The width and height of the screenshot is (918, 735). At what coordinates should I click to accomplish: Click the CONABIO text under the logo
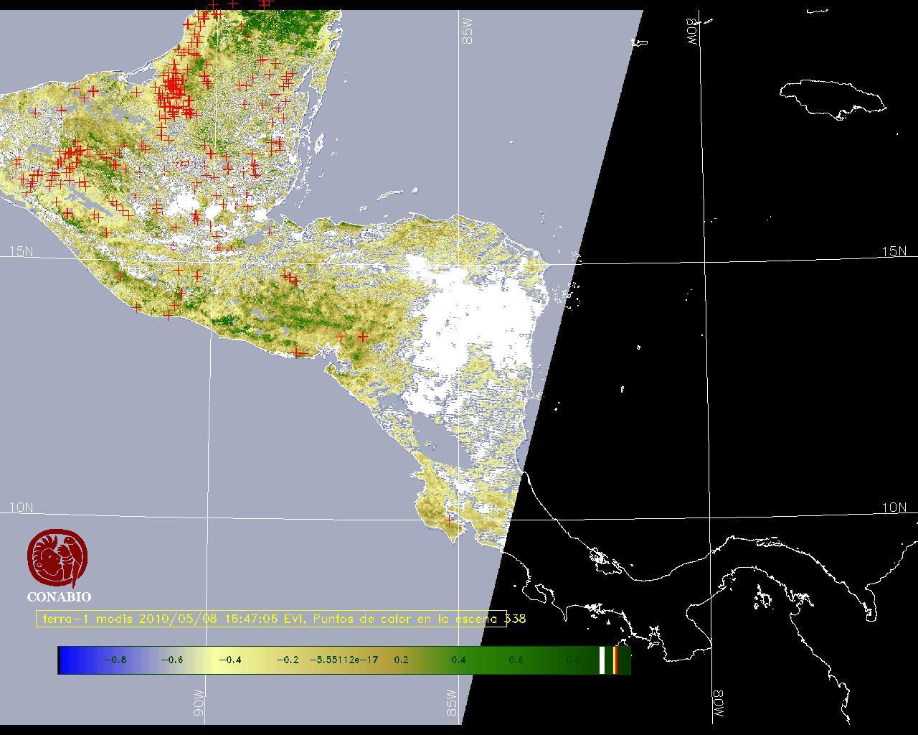[59, 597]
